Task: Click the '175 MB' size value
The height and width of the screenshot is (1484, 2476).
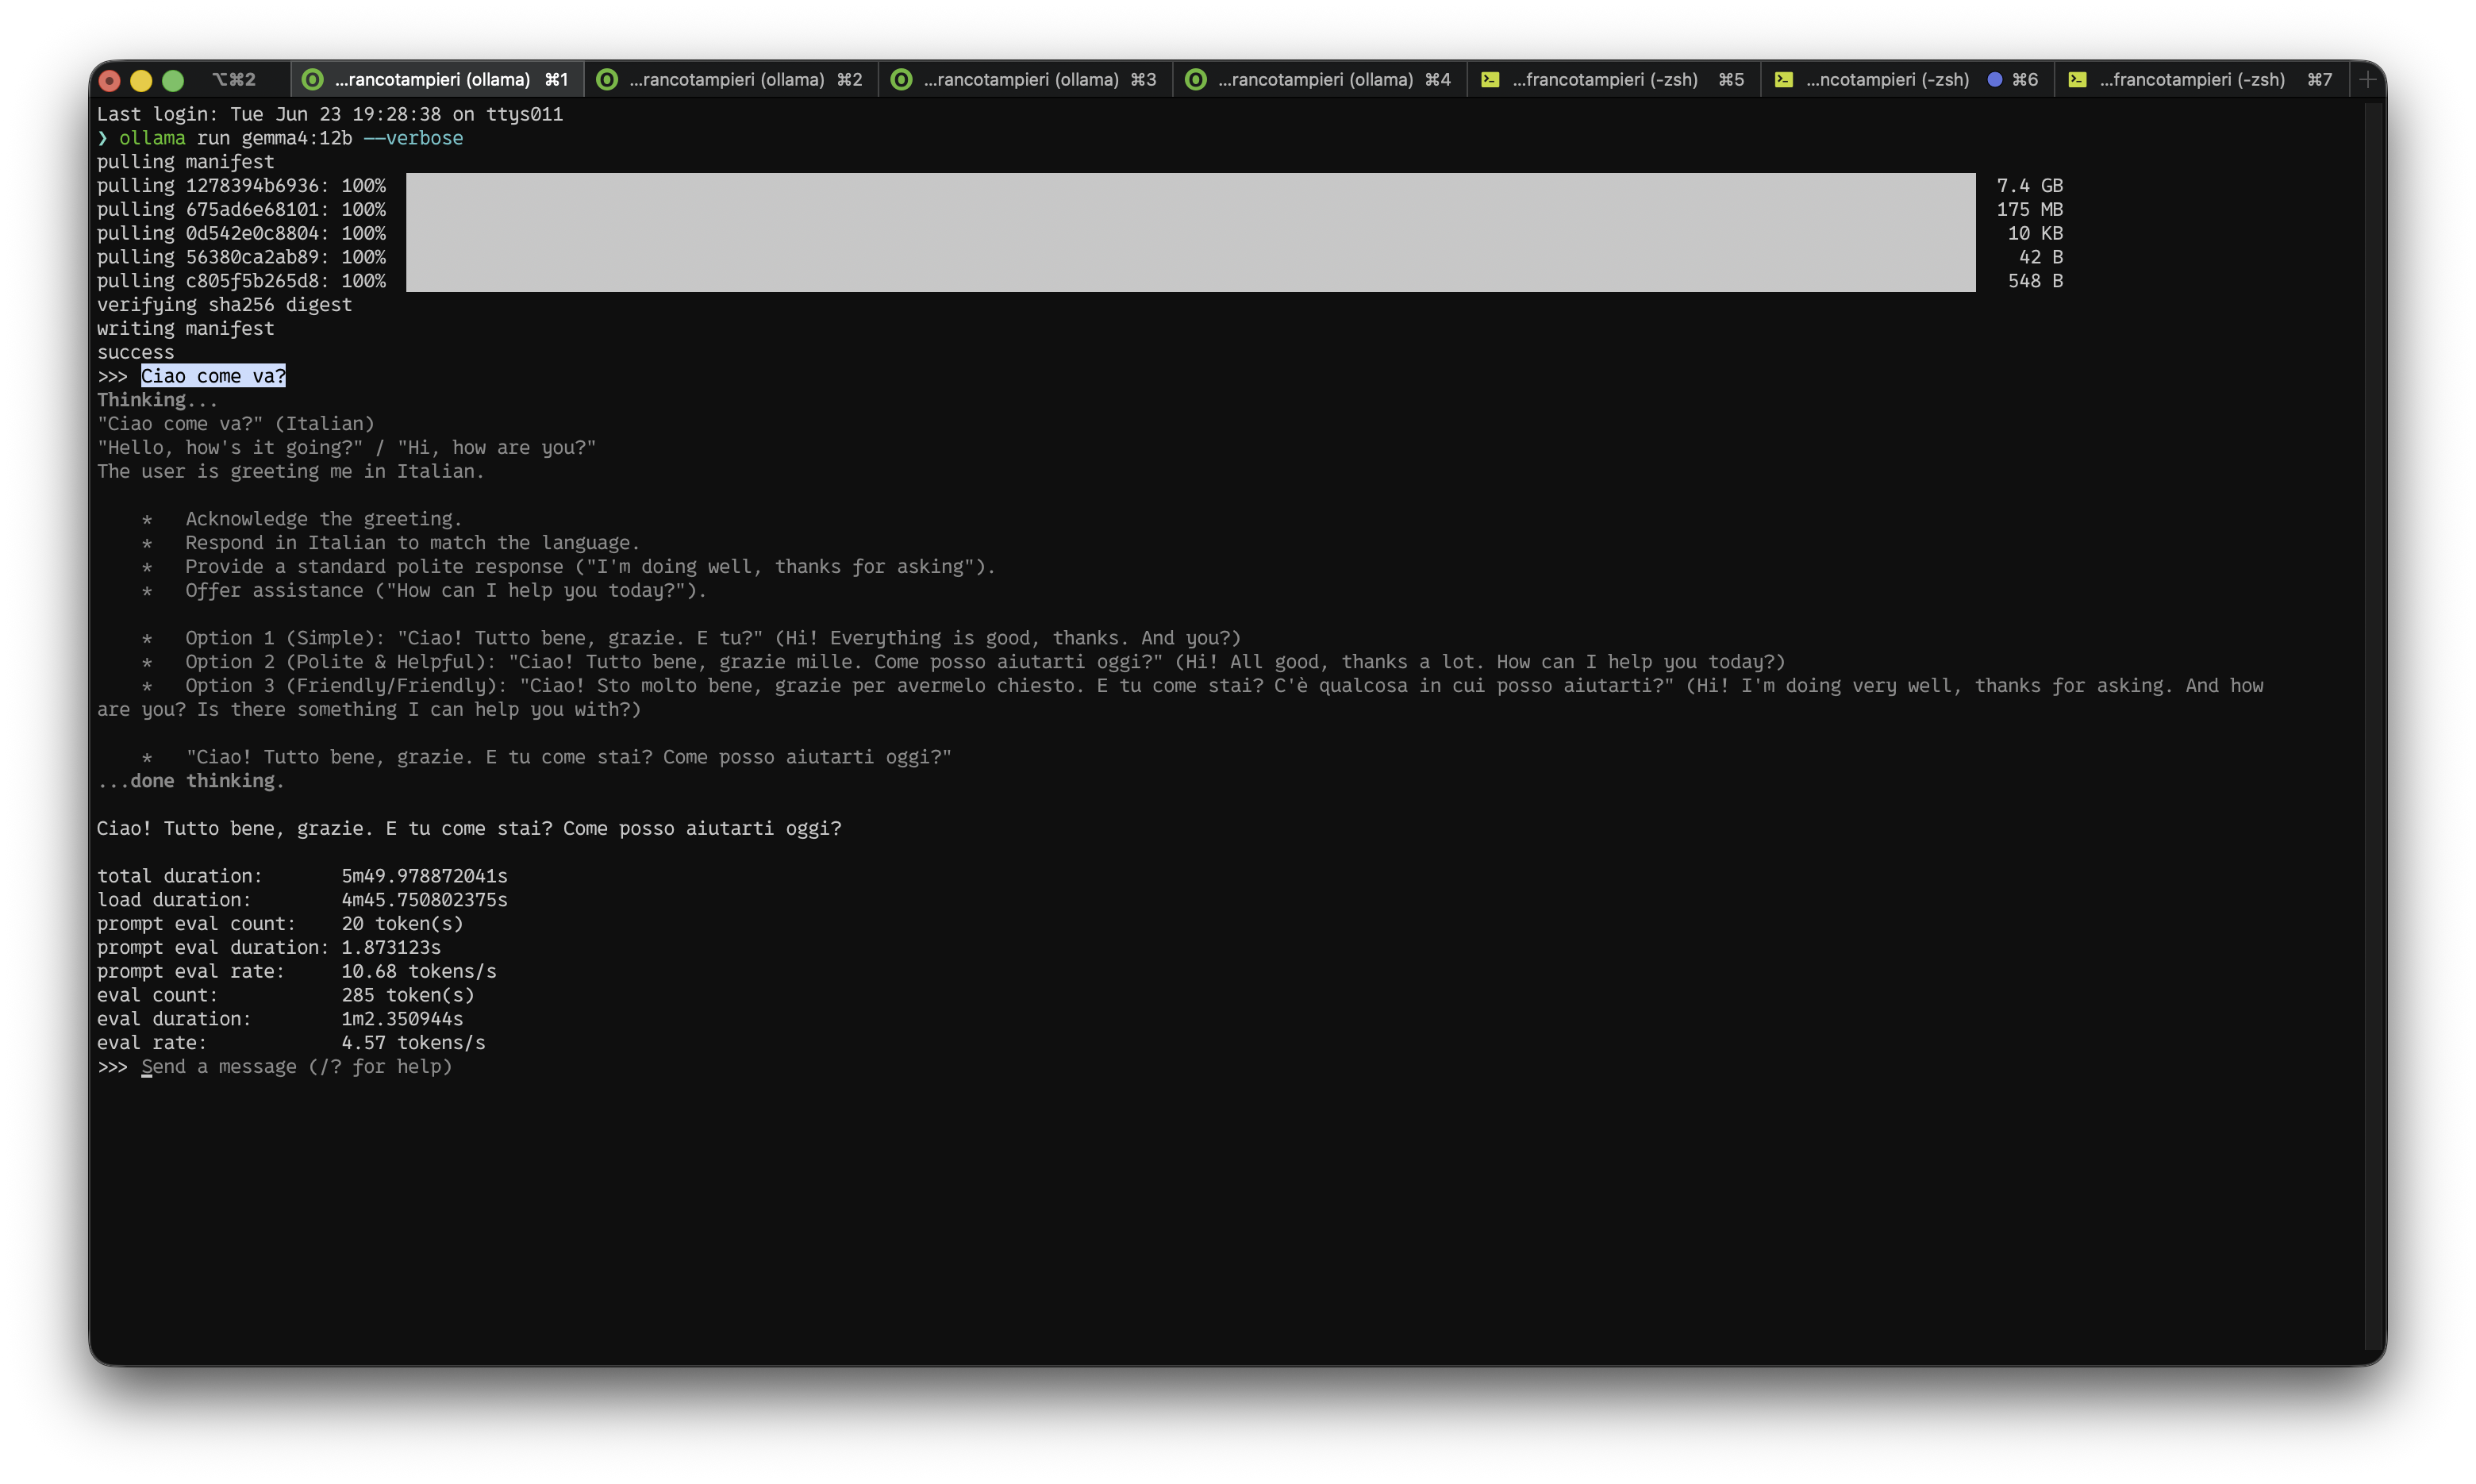Action: pyautogui.click(x=2029, y=209)
